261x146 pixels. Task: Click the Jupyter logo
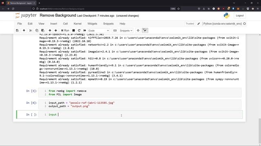coord(26,15)
